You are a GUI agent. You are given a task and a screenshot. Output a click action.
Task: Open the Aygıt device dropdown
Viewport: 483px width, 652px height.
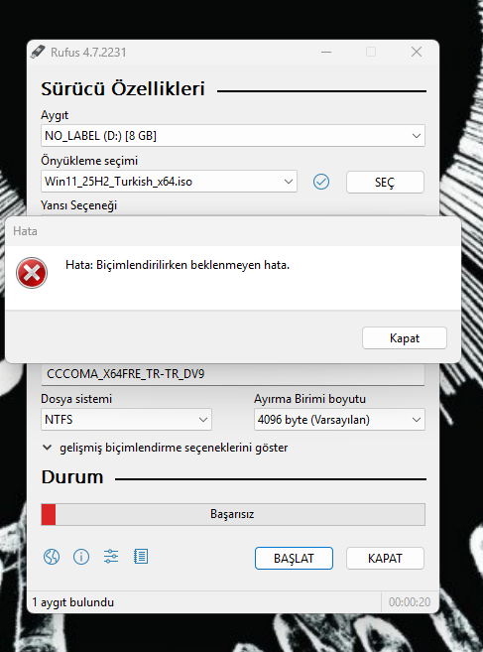[x=233, y=136]
